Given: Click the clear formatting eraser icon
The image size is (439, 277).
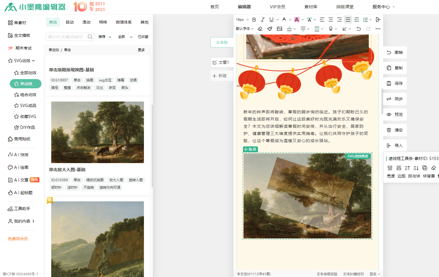Looking at the screenshot, I should [x=260, y=29].
